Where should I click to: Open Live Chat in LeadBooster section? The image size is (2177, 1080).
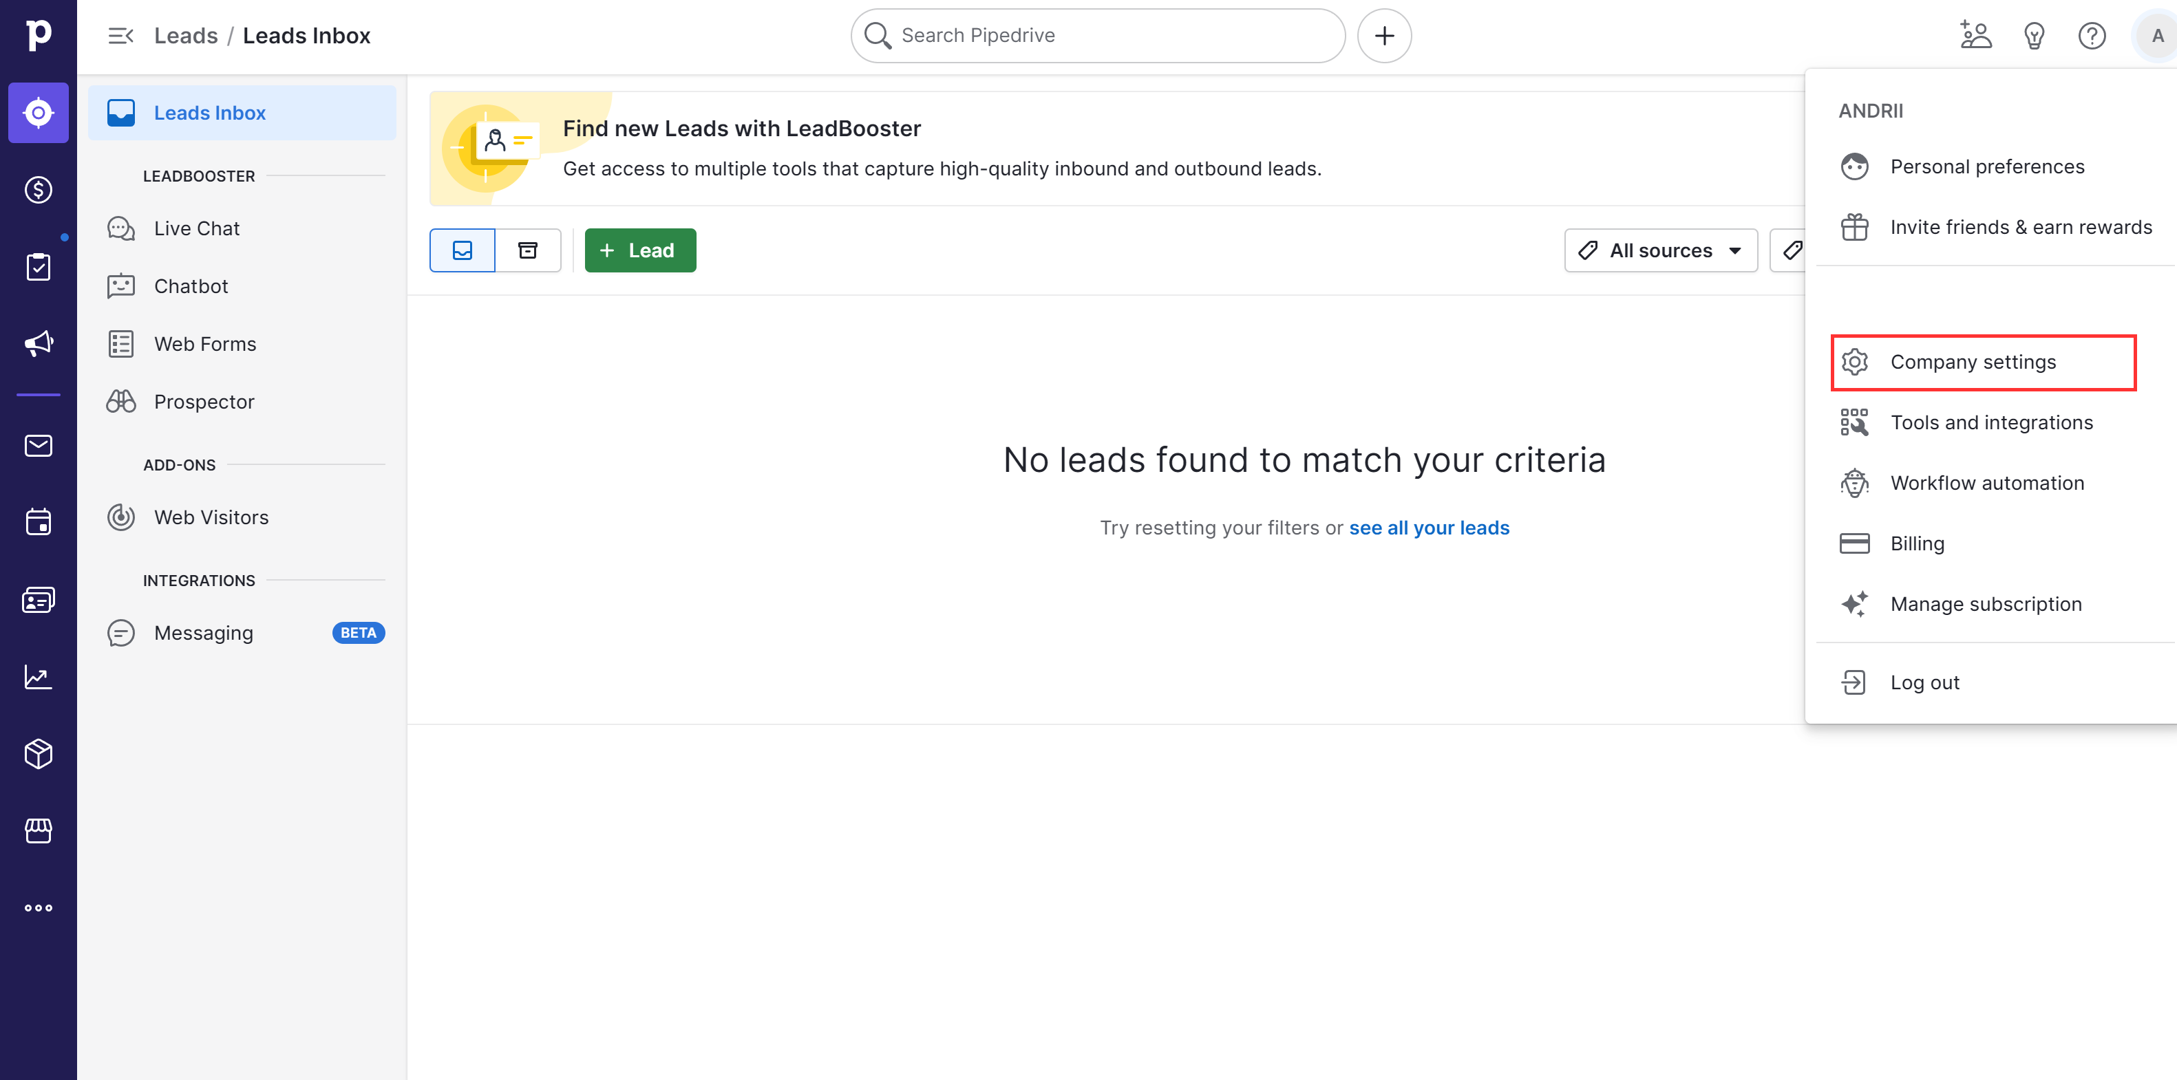click(242, 228)
